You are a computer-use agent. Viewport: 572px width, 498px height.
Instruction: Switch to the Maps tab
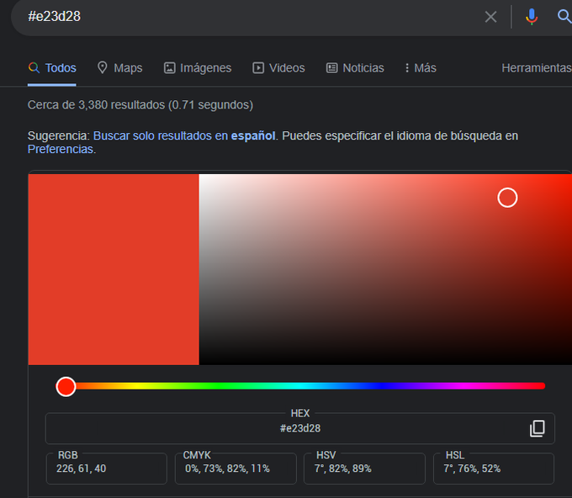coord(119,68)
